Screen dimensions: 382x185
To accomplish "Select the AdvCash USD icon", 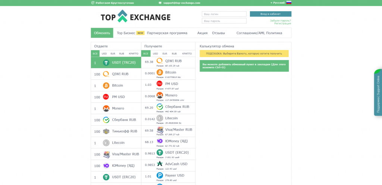I will click(160, 164).
